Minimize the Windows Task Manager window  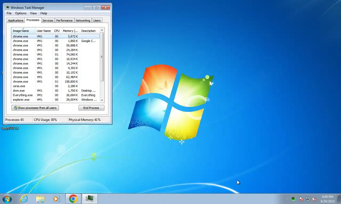pos(88,7)
